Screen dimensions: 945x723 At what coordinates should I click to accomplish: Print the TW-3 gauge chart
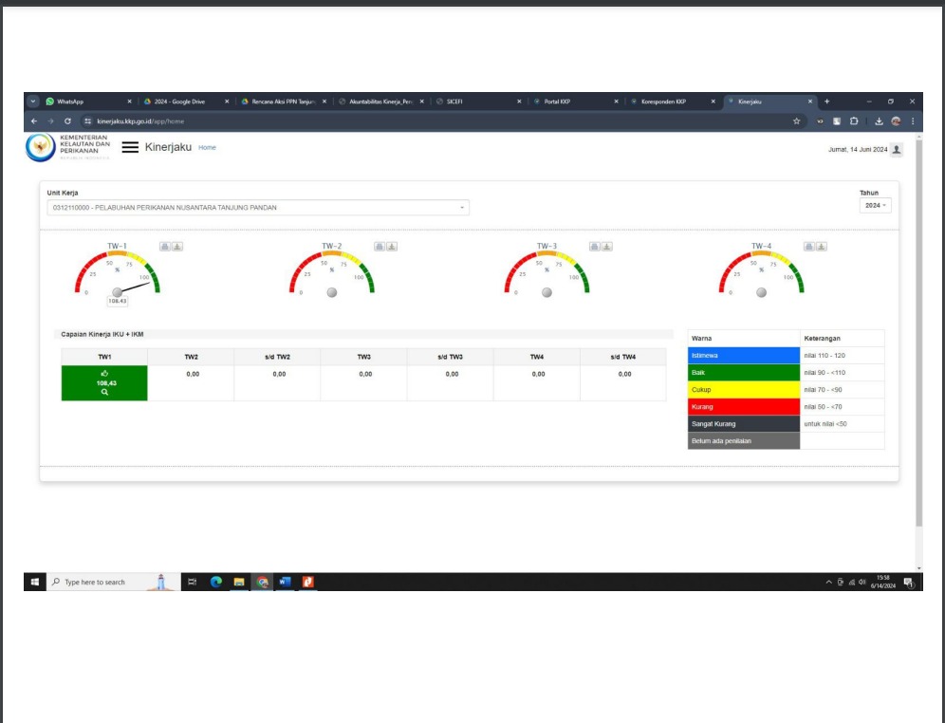595,247
